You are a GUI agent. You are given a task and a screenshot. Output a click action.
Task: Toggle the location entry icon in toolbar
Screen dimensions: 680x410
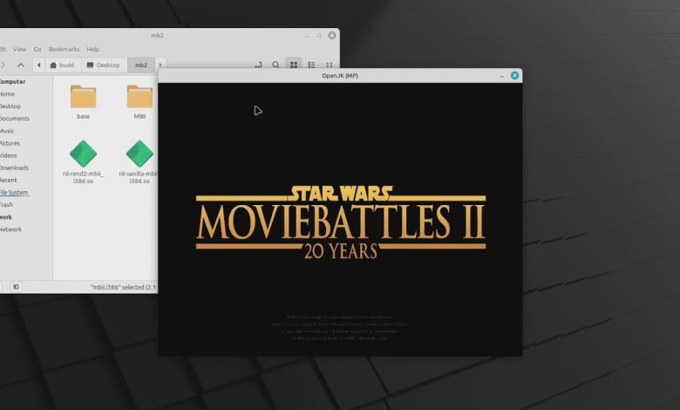coord(258,65)
